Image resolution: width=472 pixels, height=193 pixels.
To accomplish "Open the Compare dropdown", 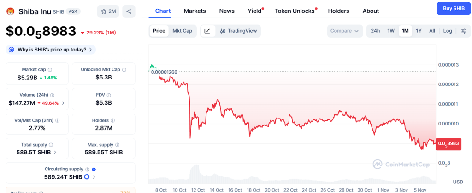I will (345, 31).
